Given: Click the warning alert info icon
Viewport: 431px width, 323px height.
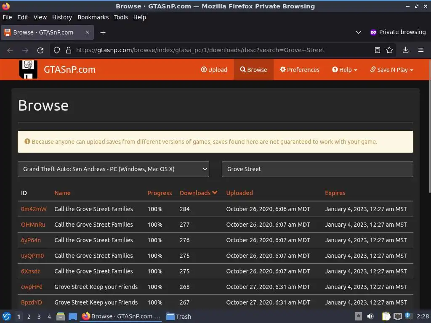Looking at the screenshot, I should tap(27, 141).
